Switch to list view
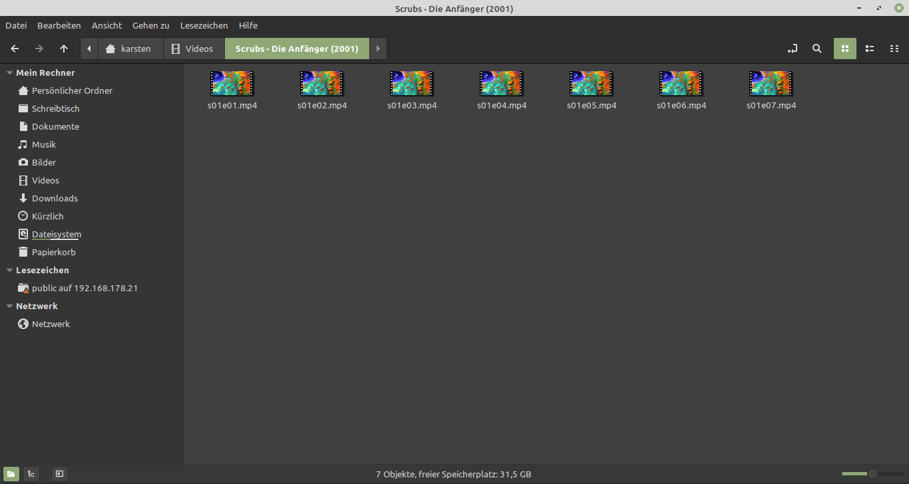 pos(870,49)
